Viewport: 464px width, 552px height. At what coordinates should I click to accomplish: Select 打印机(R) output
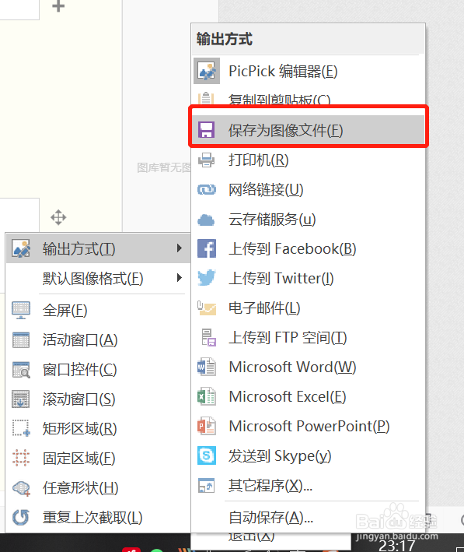(x=309, y=160)
